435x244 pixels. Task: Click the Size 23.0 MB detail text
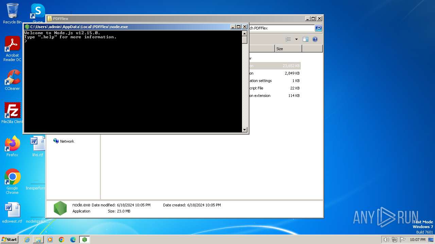(x=119, y=211)
